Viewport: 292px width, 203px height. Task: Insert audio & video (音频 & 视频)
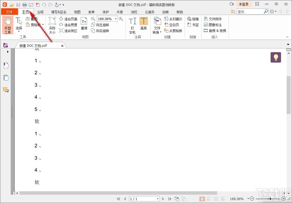pos(215,30)
